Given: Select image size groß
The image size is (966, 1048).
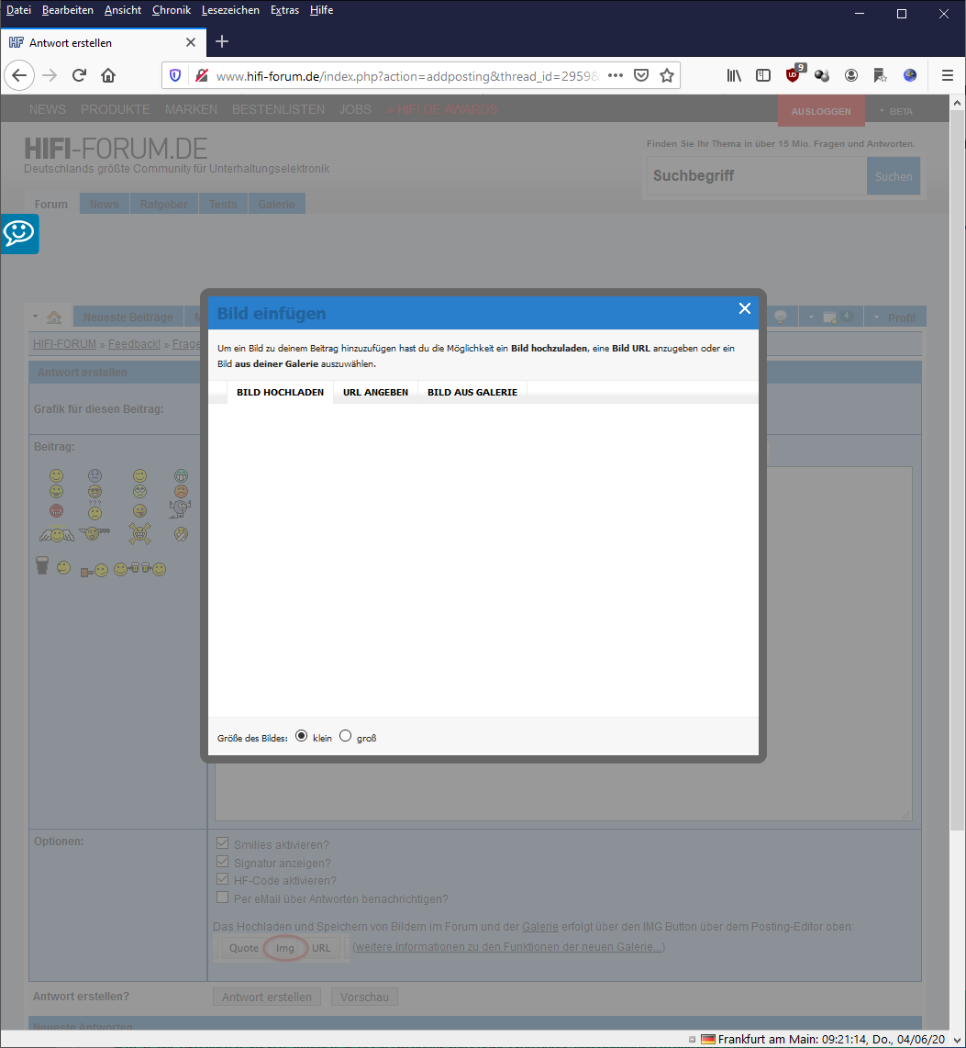Looking at the screenshot, I should [x=345, y=736].
